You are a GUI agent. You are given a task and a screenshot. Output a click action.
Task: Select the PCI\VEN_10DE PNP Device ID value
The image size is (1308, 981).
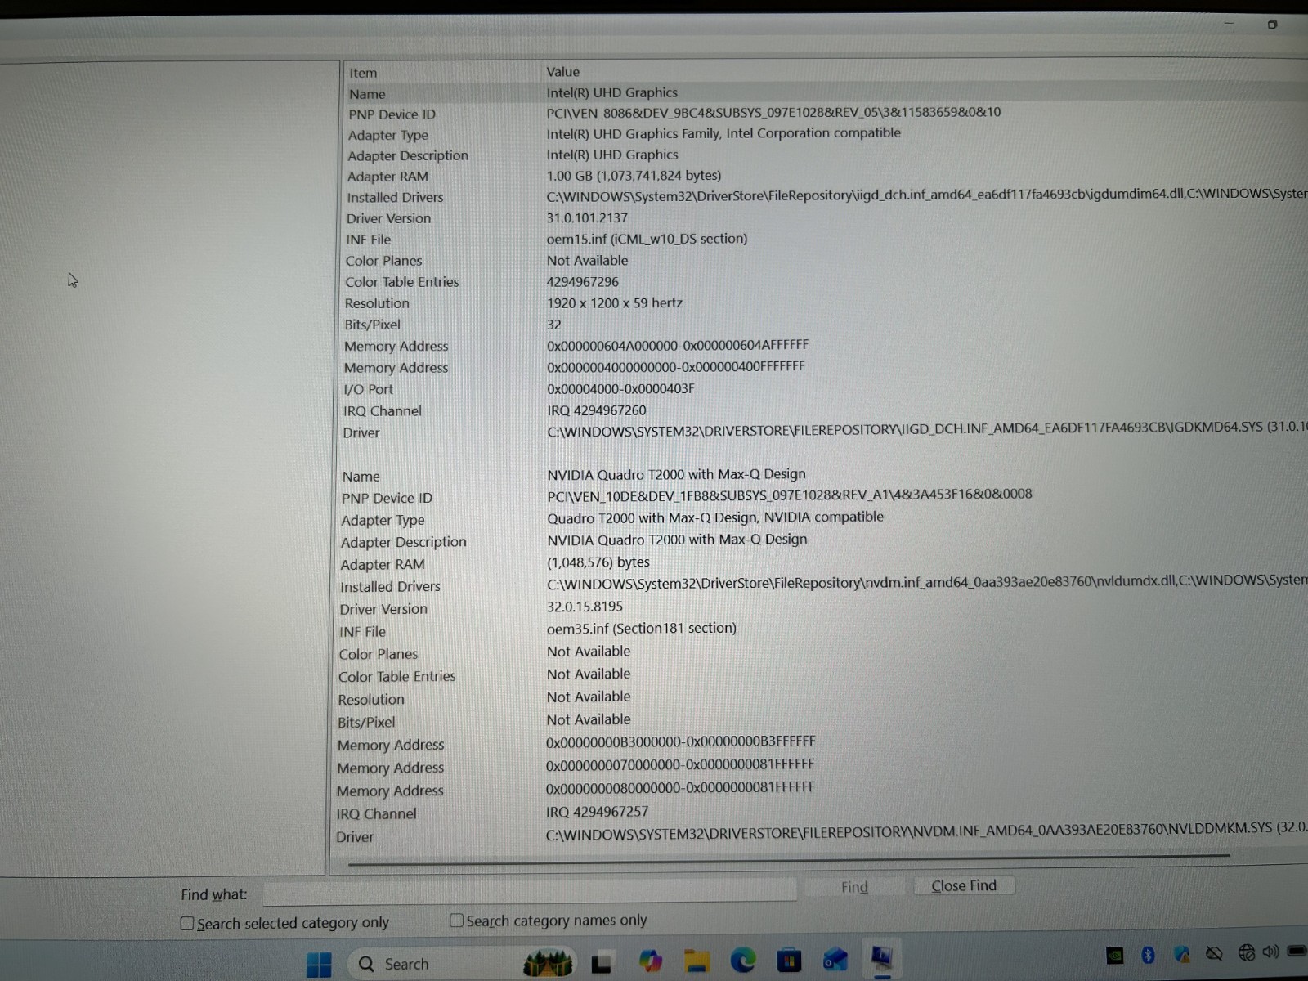tap(789, 495)
